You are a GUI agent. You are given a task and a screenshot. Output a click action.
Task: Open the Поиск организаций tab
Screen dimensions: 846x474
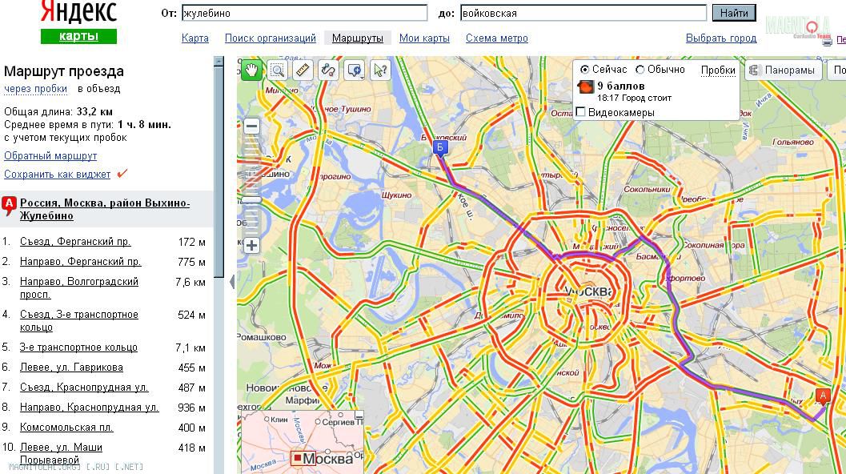pyautogui.click(x=271, y=38)
